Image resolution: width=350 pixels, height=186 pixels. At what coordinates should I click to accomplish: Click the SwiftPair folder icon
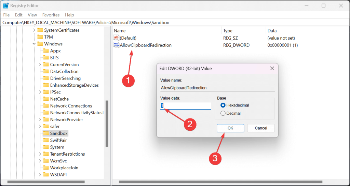[46, 140]
